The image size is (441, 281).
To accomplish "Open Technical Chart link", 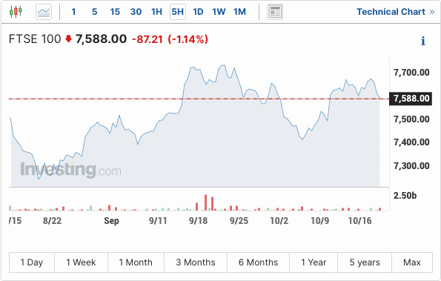I will pos(396,12).
